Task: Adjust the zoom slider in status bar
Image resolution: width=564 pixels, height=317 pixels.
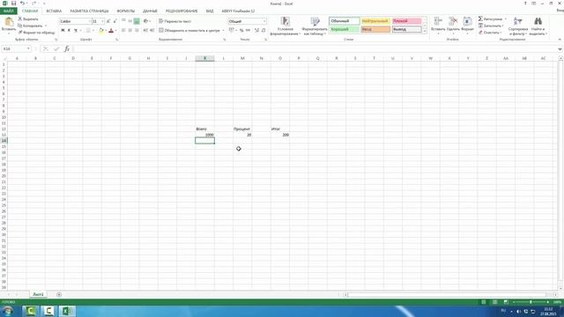Action: click(531, 302)
